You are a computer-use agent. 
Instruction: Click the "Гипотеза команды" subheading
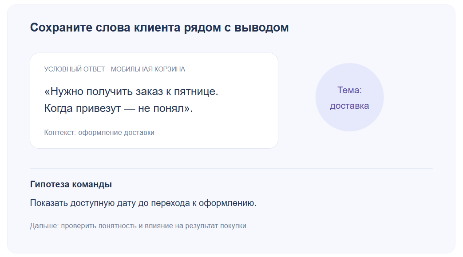coord(71,184)
